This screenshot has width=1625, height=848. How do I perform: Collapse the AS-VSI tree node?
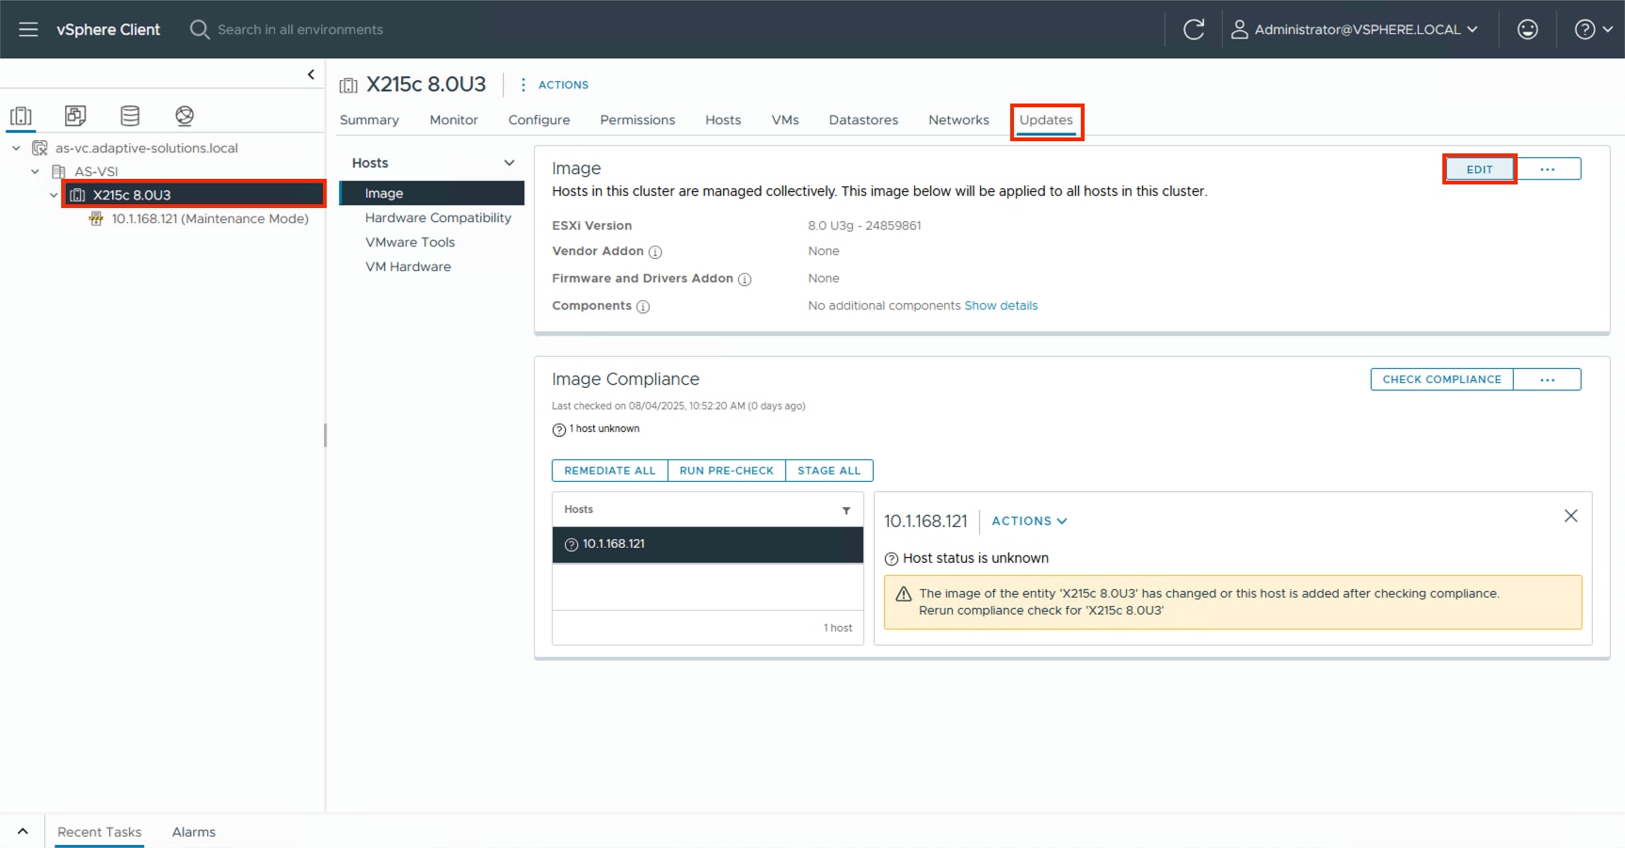(35, 171)
